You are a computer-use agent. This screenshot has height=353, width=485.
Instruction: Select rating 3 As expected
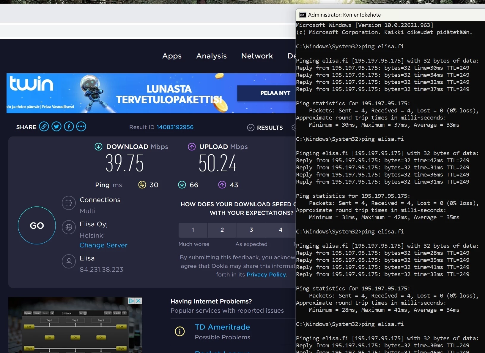pos(251,230)
